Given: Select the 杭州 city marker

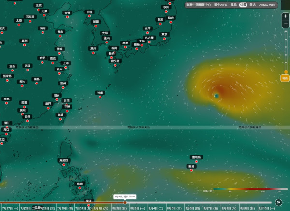Looking at the screenshot, I should (59, 73).
